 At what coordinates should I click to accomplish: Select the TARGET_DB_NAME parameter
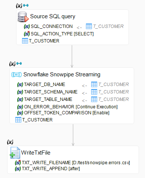[x=44, y=85]
